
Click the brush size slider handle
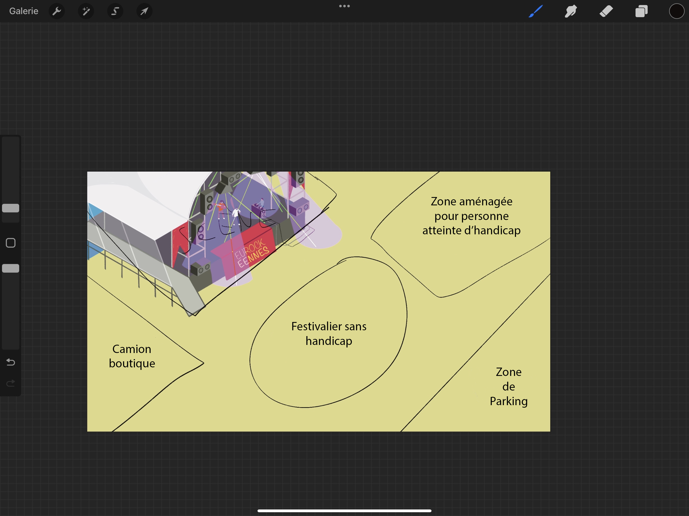click(11, 208)
